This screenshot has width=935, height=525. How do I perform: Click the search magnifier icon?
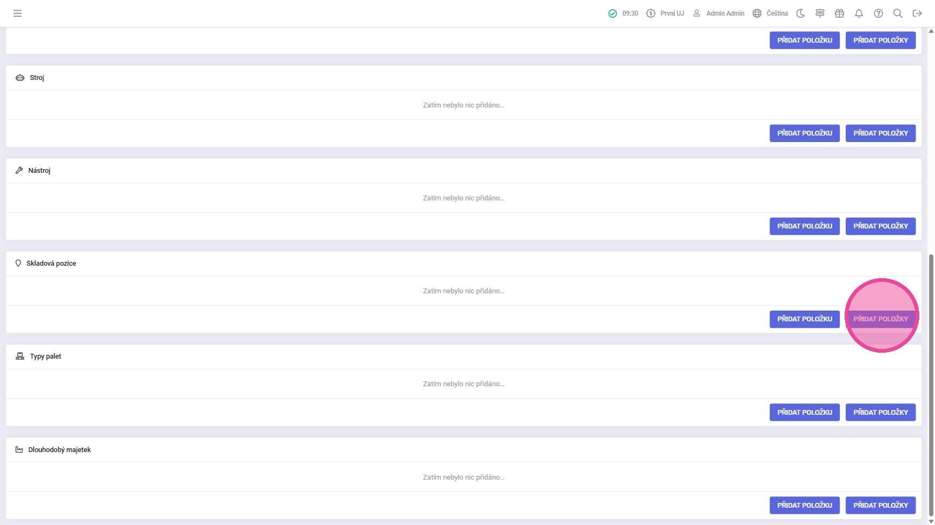coord(898,14)
